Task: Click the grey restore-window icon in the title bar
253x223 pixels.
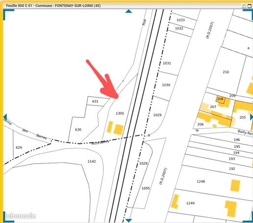Action: (x=244, y=6)
